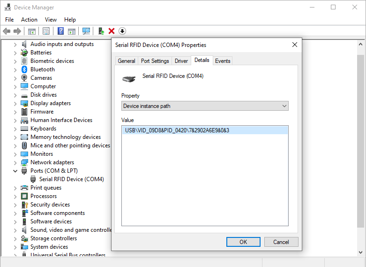Click the Cancel button
Image resolution: width=366 pixels, height=267 pixels.
coord(281,242)
